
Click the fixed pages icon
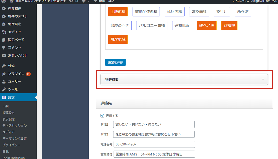point(4,40)
